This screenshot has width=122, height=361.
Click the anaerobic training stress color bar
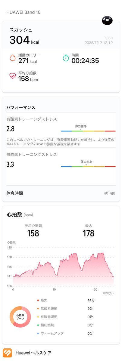point(88,167)
